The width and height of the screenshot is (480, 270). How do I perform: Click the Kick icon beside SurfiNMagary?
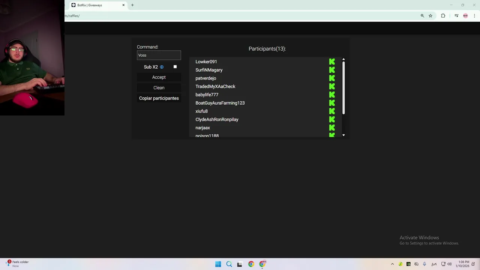[332, 70]
